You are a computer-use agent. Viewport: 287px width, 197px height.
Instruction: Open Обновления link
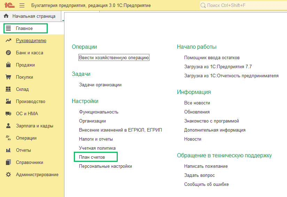197,112
